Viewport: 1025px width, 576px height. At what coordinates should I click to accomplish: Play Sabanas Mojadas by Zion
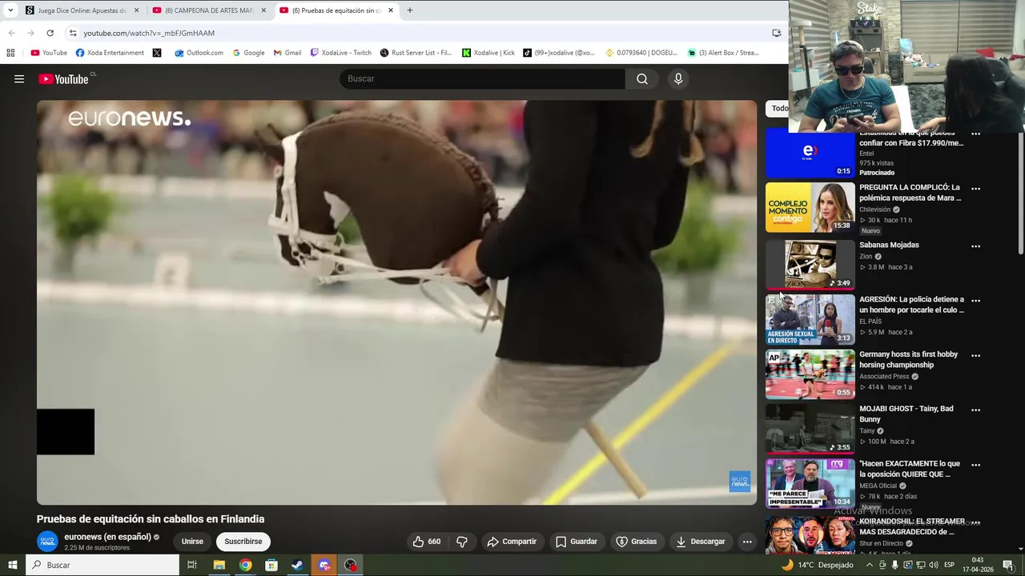tap(810, 265)
